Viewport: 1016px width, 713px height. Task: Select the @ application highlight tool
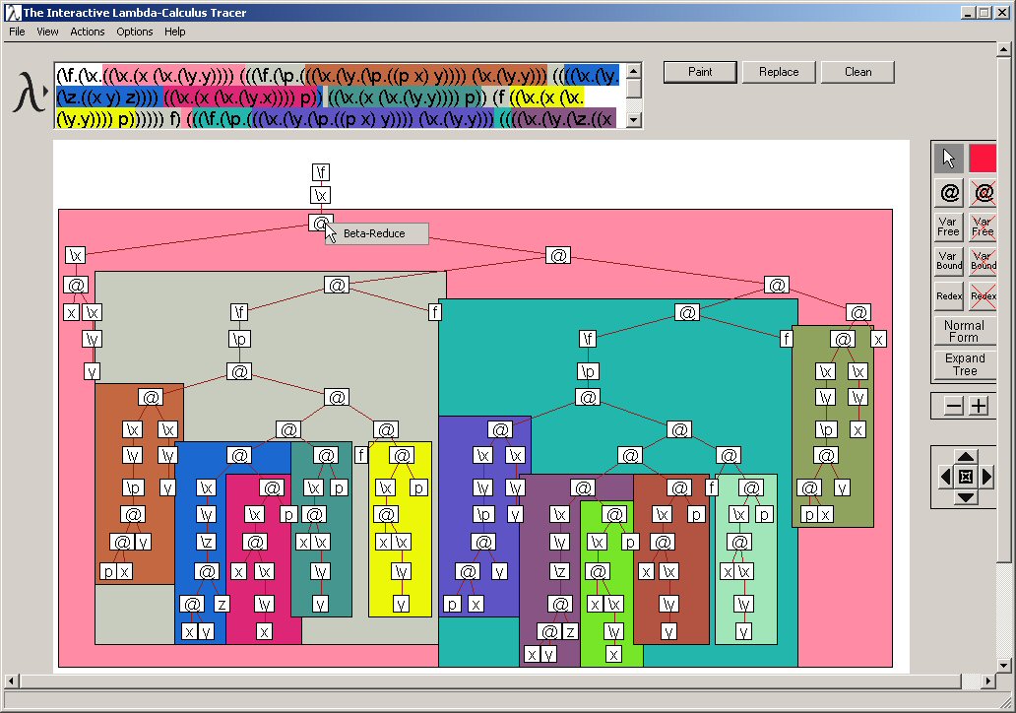click(948, 193)
